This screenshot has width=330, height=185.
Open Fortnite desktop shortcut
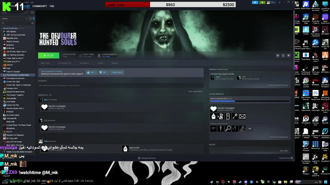(x=306, y=31)
